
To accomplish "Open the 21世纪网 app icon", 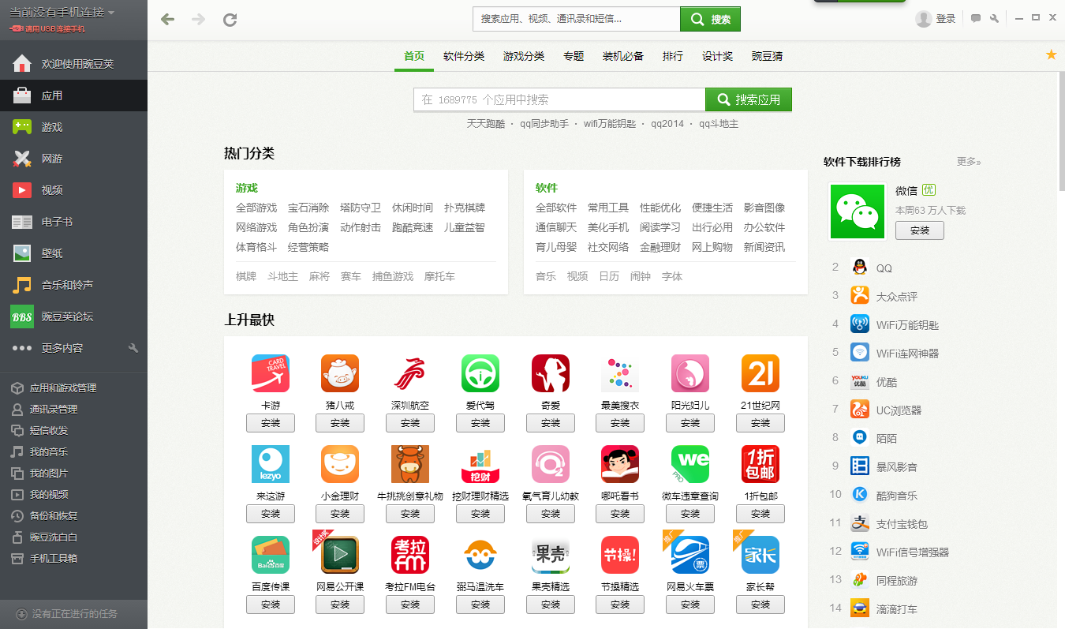I will coord(760,373).
